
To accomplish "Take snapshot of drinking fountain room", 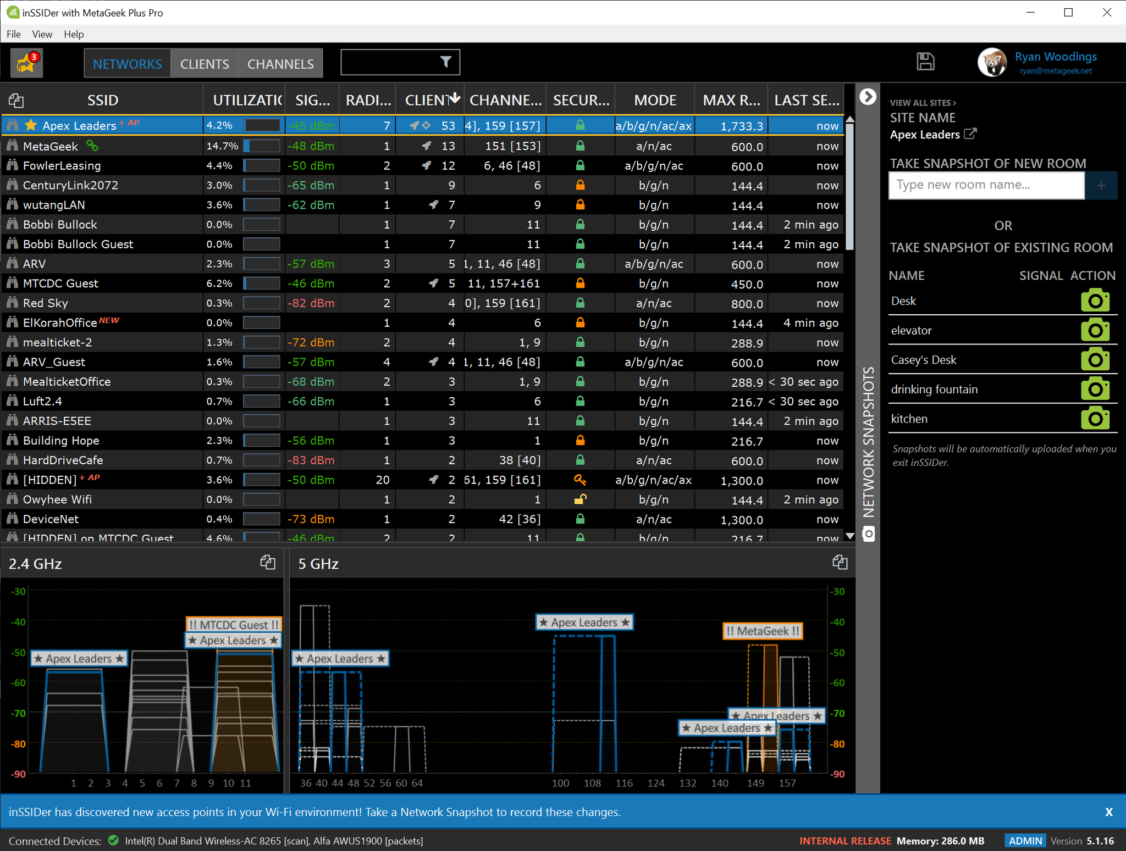I will click(1095, 389).
